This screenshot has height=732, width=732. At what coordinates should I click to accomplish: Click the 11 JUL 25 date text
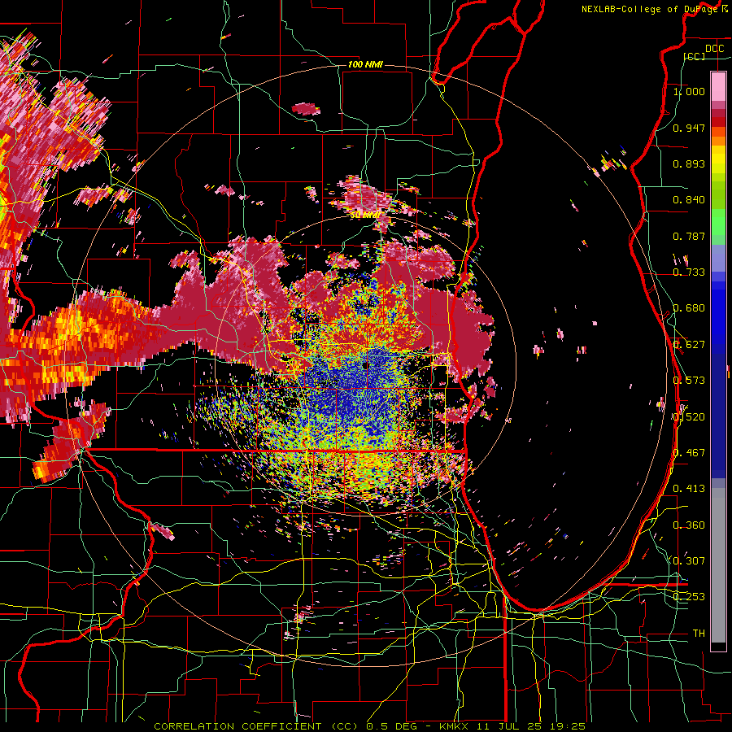pyautogui.click(x=508, y=726)
